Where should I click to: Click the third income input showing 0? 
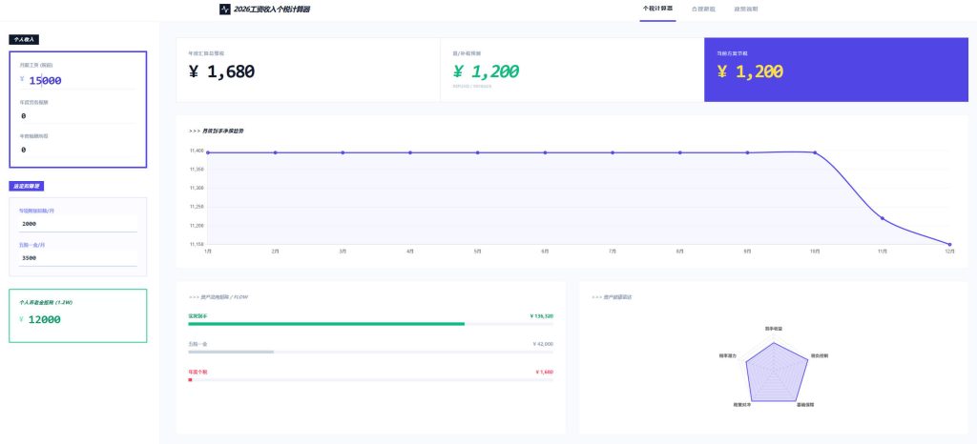point(77,150)
